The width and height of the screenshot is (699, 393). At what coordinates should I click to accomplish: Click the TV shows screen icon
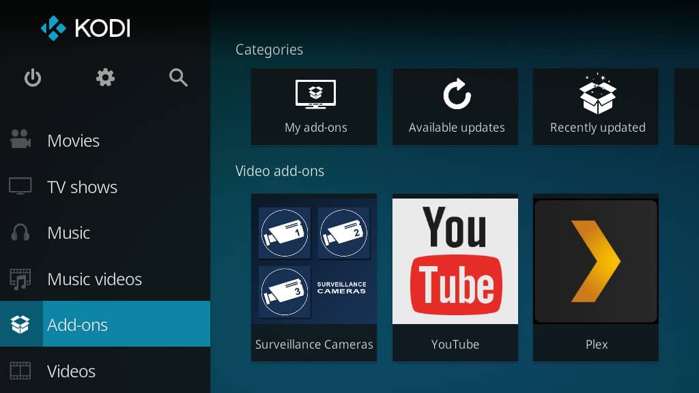click(x=20, y=186)
